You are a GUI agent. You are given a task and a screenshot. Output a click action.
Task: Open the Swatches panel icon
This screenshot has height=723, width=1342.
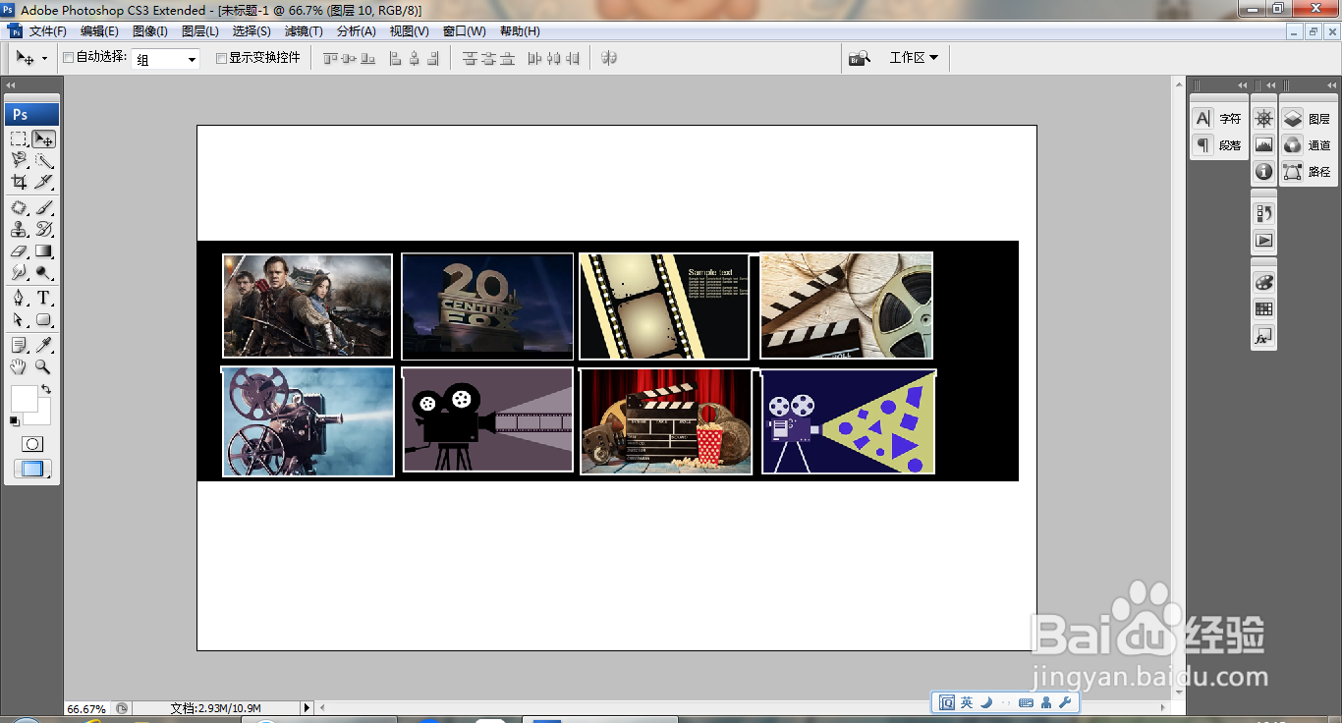(1264, 308)
